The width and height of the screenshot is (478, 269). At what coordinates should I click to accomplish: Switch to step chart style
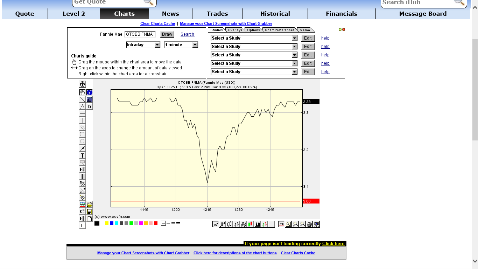[223, 224]
